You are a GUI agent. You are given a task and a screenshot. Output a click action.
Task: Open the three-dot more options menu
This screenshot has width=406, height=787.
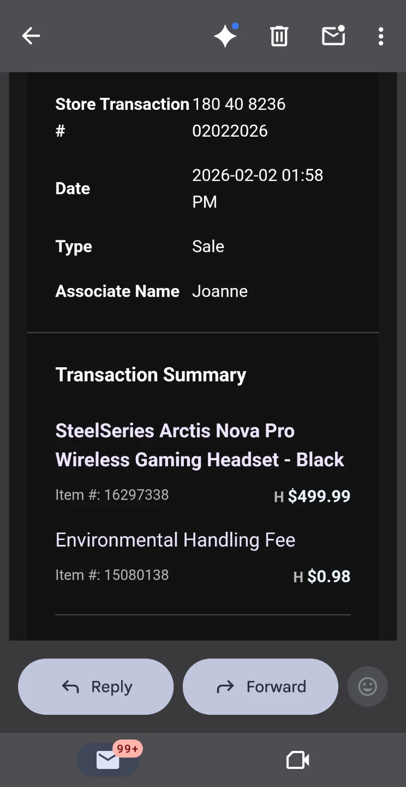tap(381, 36)
